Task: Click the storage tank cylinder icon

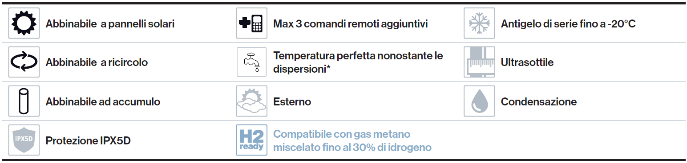Action: coord(24,101)
